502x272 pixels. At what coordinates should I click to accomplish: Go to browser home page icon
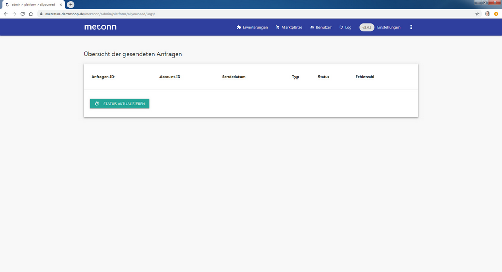[x=31, y=14]
